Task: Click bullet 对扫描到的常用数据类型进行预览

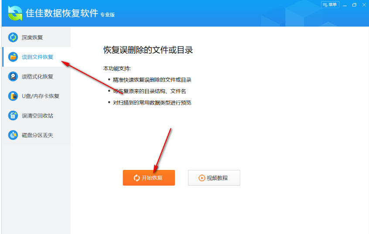Action: [x=152, y=102]
